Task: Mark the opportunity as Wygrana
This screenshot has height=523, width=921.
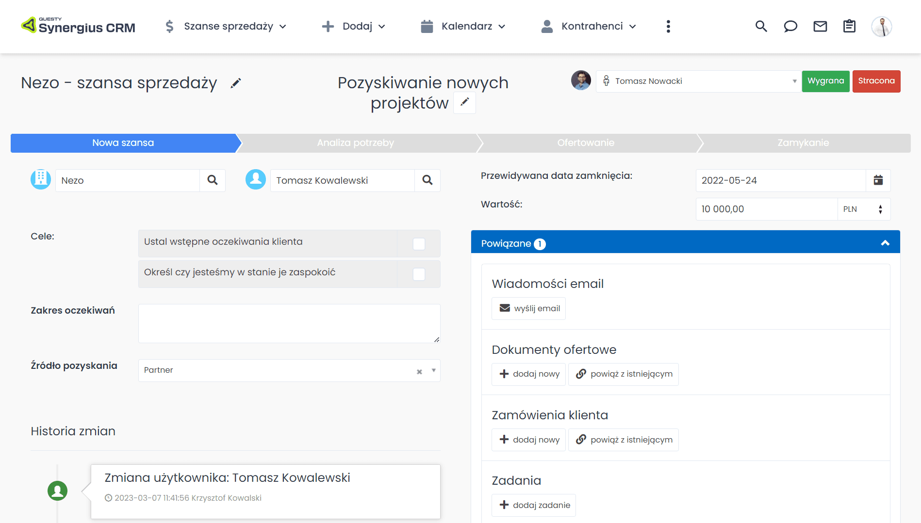Action: pyautogui.click(x=825, y=81)
